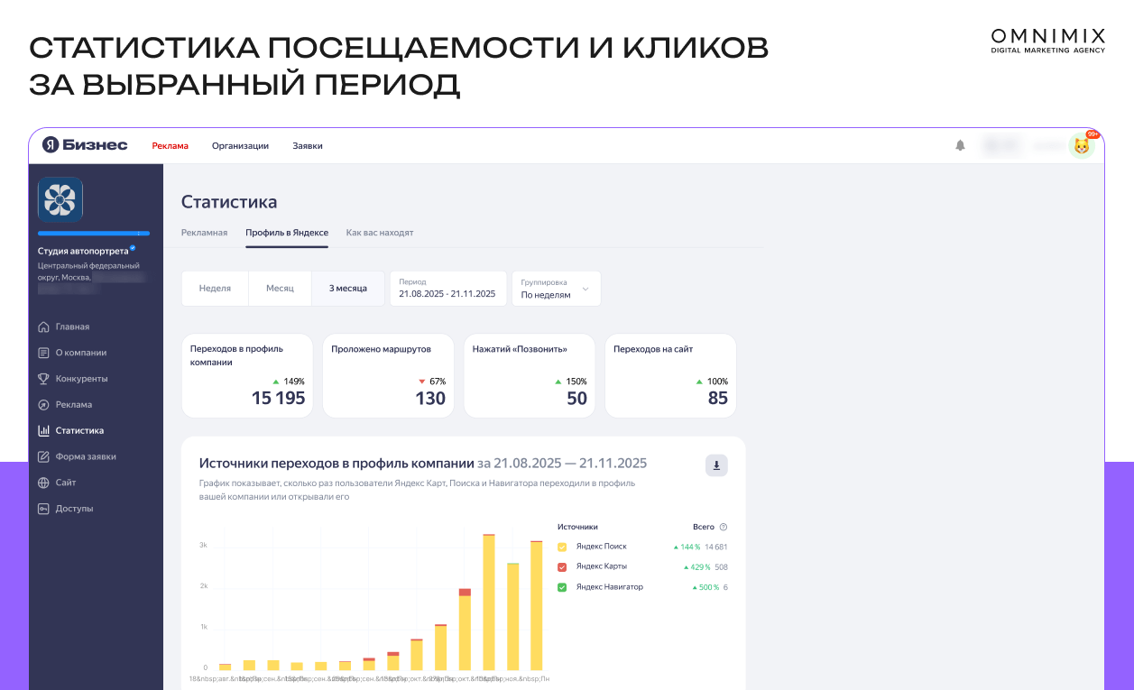1134x690 pixels.
Task: Click the Главная home icon in sidebar
Action: click(43, 327)
